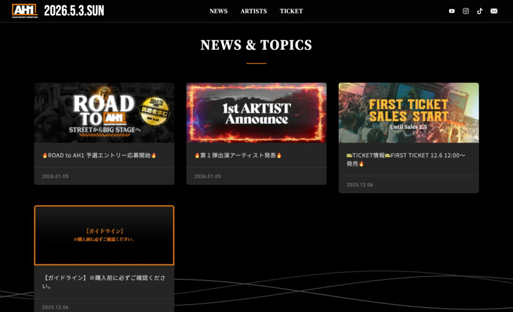Open the TikTok icon in the header
The image size is (513, 312).
coord(479,11)
